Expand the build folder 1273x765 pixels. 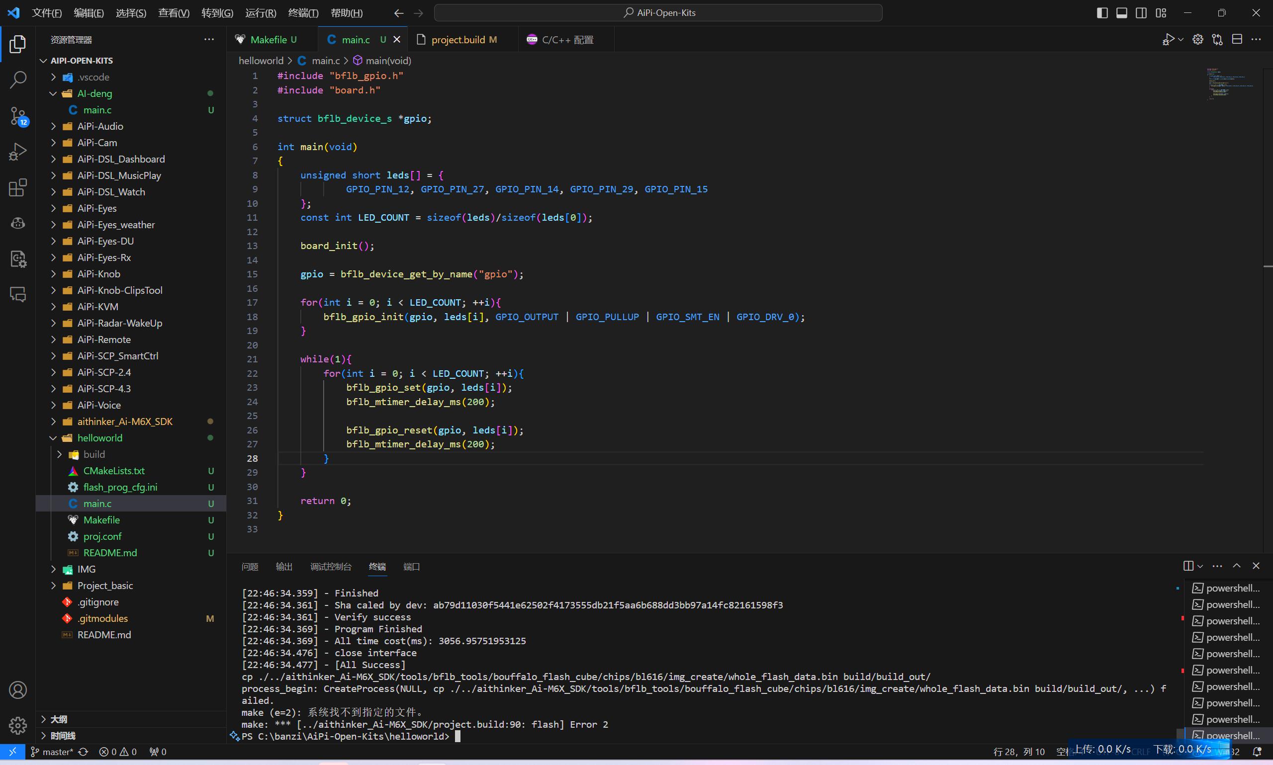(x=59, y=454)
